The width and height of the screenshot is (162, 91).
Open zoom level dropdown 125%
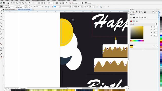(x=54, y=3)
